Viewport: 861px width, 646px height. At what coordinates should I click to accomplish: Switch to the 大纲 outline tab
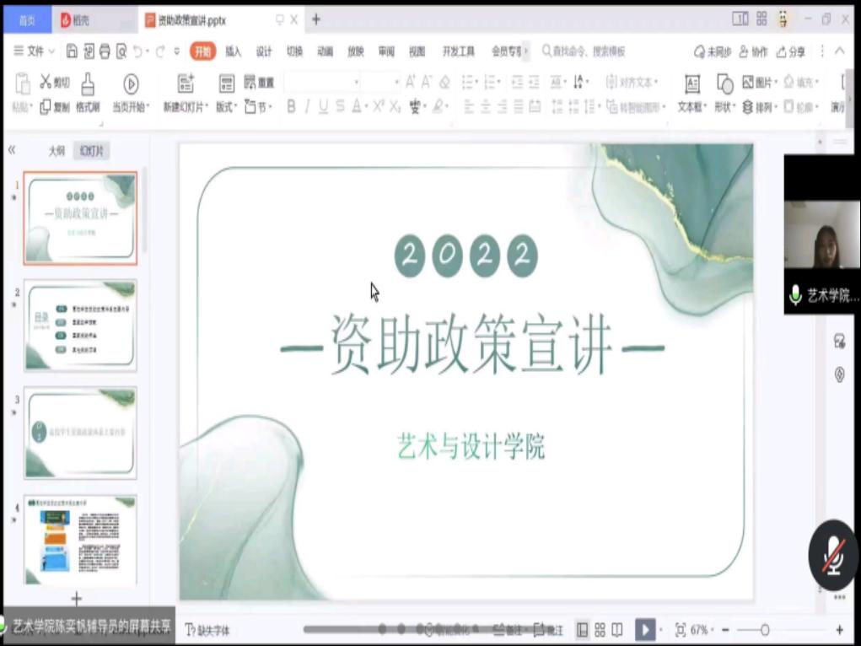point(57,151)
